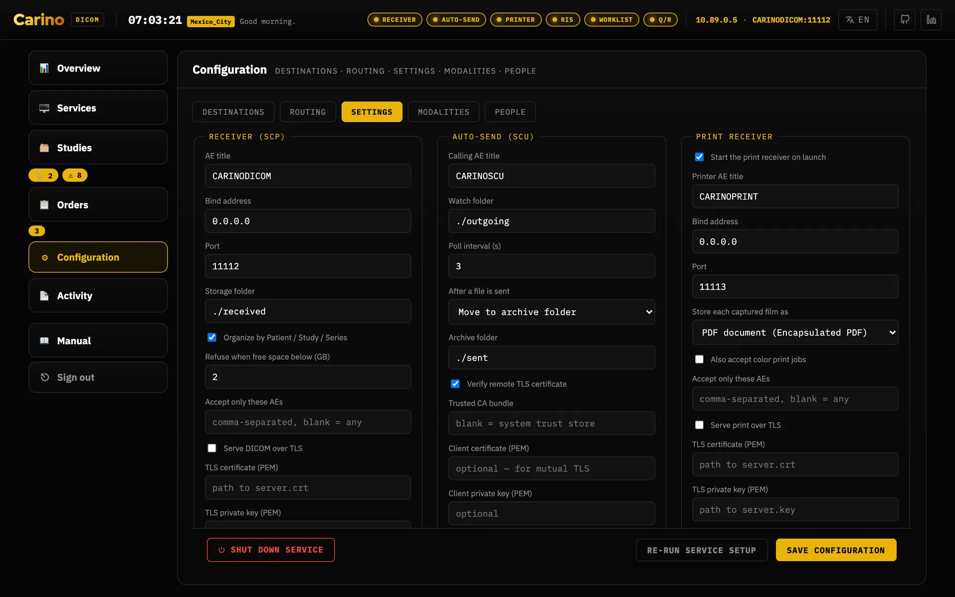Screen dimensions: 955x597
Task: Sign out of the application
Action: tap(98, 377)
